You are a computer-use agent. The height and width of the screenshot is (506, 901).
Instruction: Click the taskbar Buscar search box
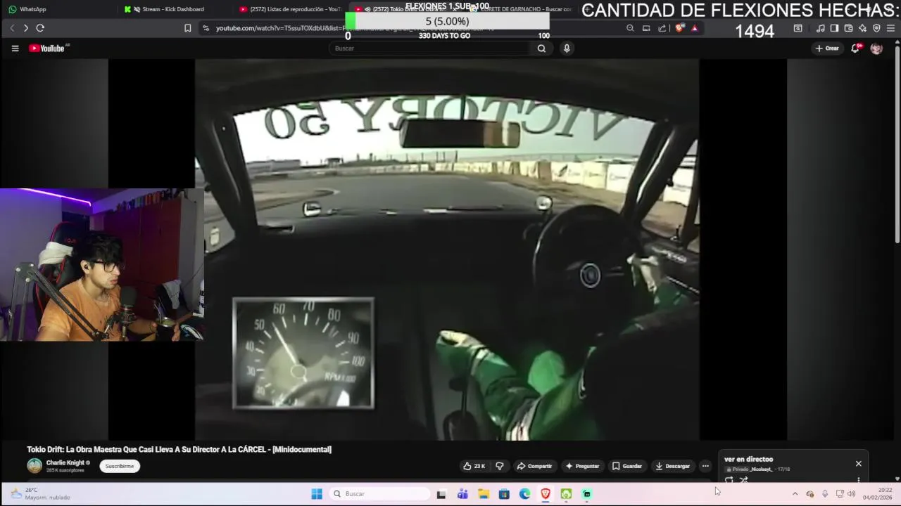pyautogui.click(x=380, y=494)
